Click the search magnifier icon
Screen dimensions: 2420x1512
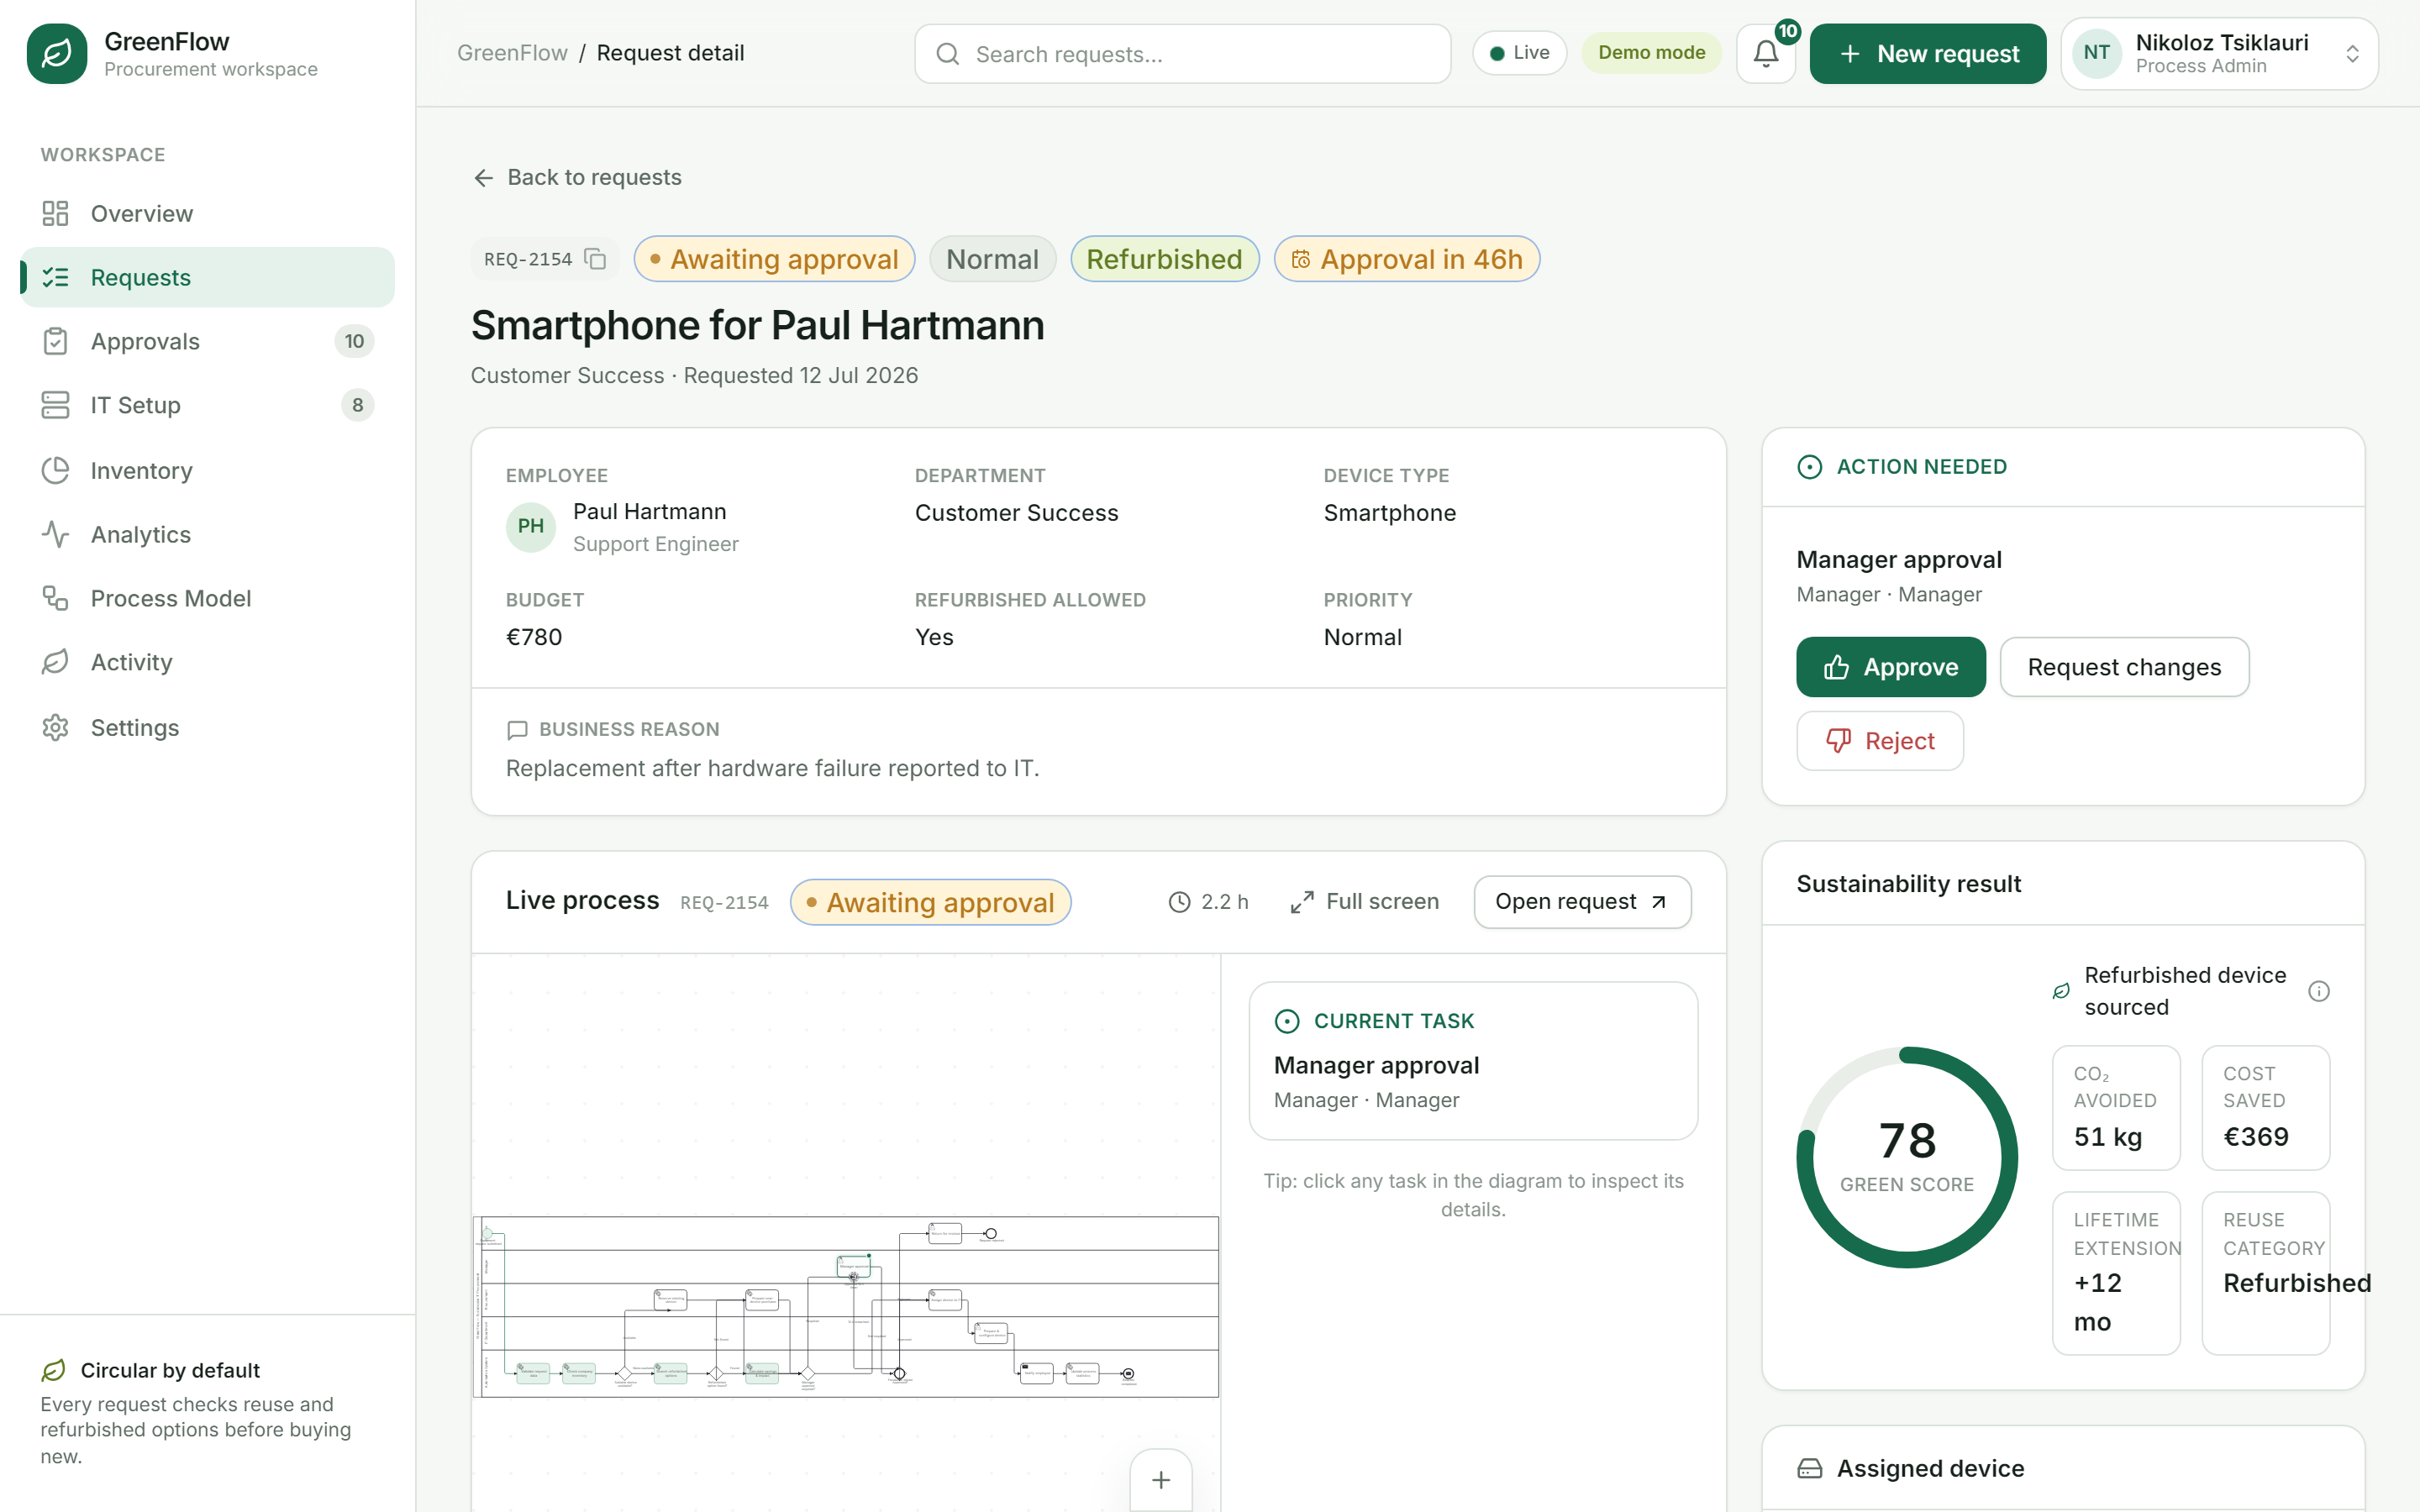[x=947, y=54]
